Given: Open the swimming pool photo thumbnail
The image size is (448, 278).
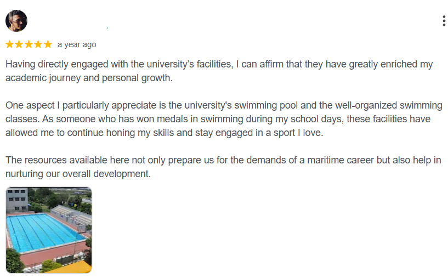Looking at the screenshot, I should pyautogui.click(x=49, y=230).
